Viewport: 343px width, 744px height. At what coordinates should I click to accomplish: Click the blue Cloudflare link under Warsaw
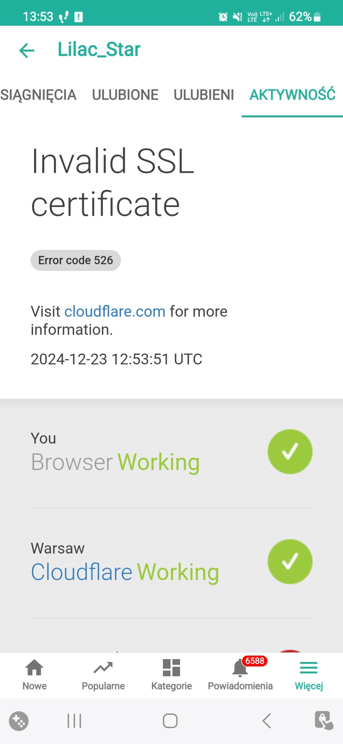point(82,572)
